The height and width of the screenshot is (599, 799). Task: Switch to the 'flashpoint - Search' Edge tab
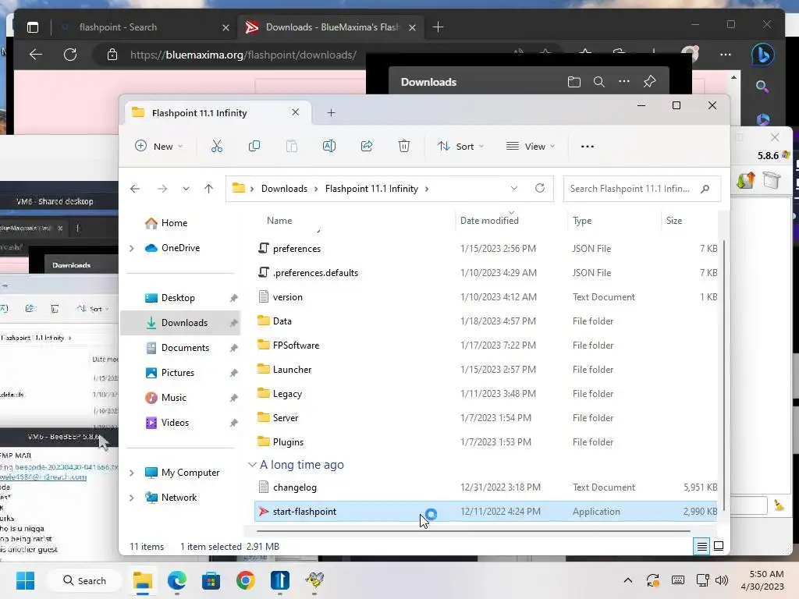click(146, 27)
